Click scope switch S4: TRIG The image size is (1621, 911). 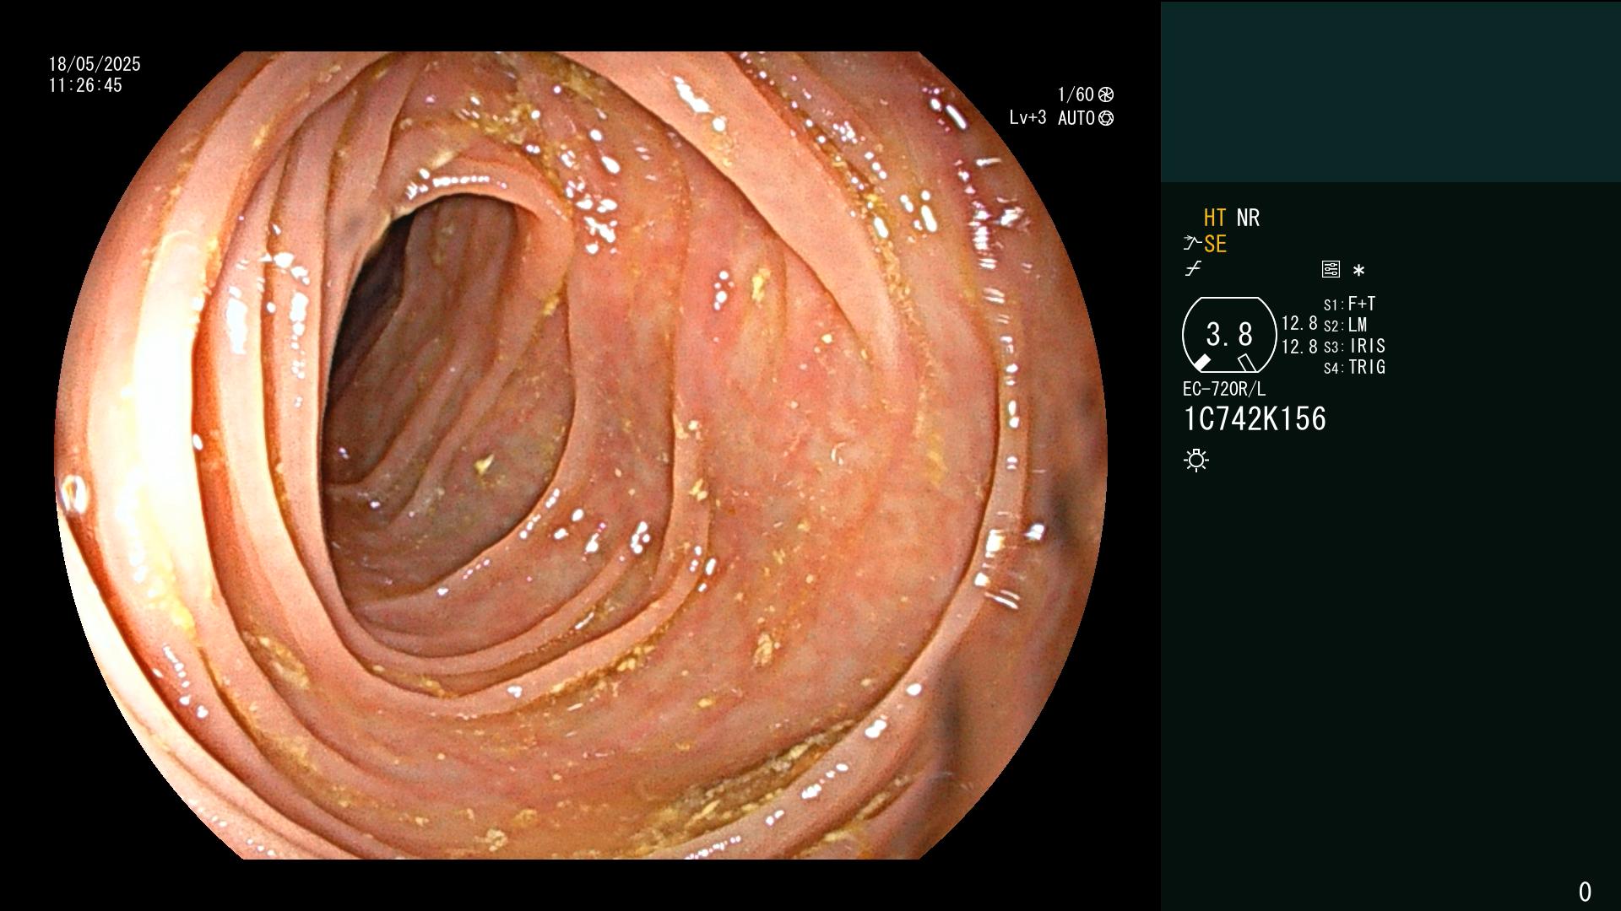1354,367
